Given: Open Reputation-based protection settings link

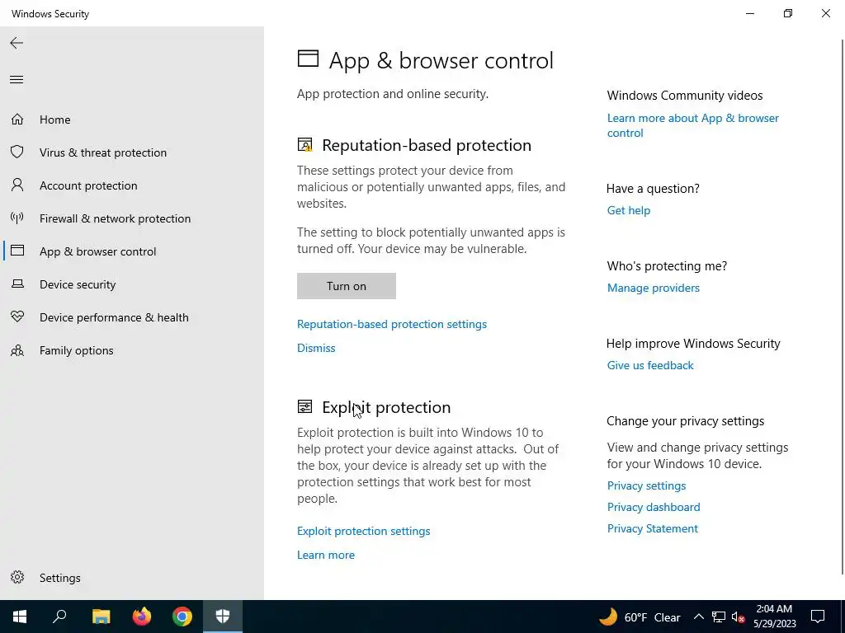Looking at the screenshot, I should pos(392,324).
